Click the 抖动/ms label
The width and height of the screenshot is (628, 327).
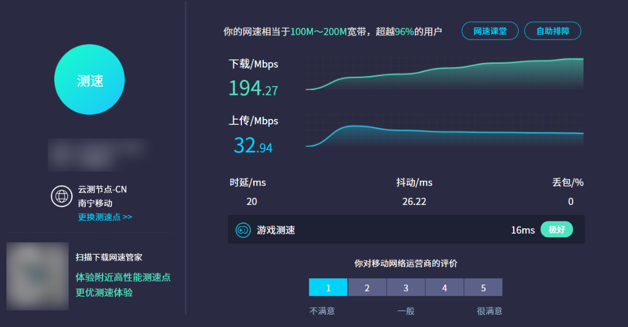tap(414, 182)
